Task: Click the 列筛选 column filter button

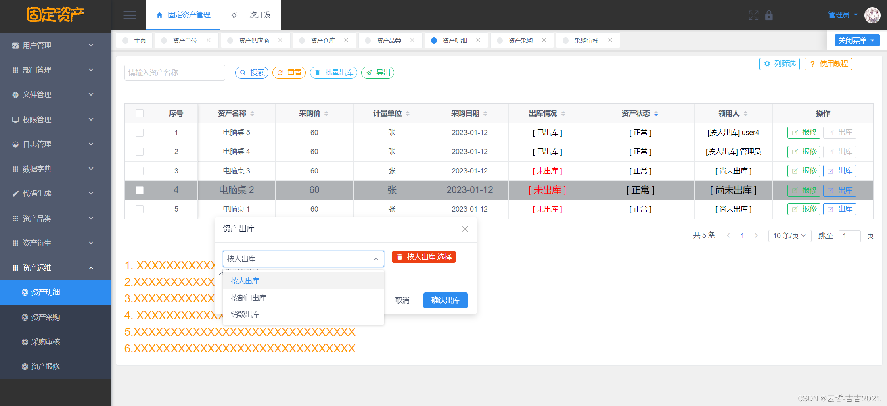Action: coord(780,64)
